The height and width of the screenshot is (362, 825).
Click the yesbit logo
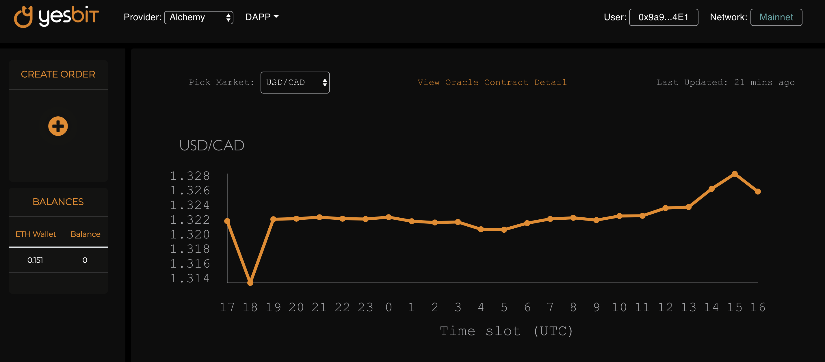pyautogui.click(x=57, y=17)
